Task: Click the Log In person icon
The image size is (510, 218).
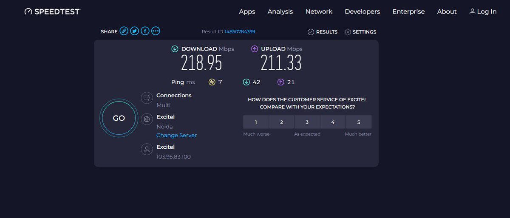Action: point(472,11)
